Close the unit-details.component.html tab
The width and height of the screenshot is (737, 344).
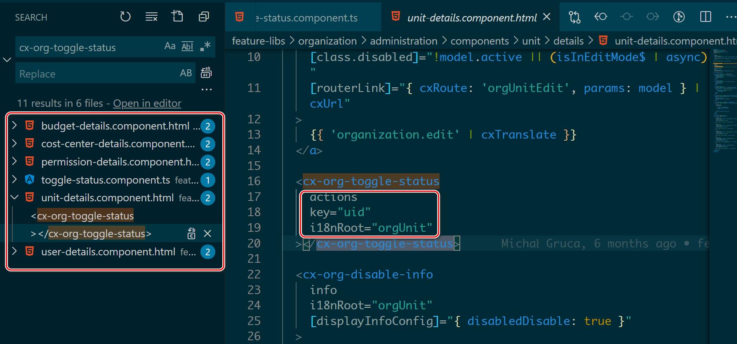click(x=547, y=17)
